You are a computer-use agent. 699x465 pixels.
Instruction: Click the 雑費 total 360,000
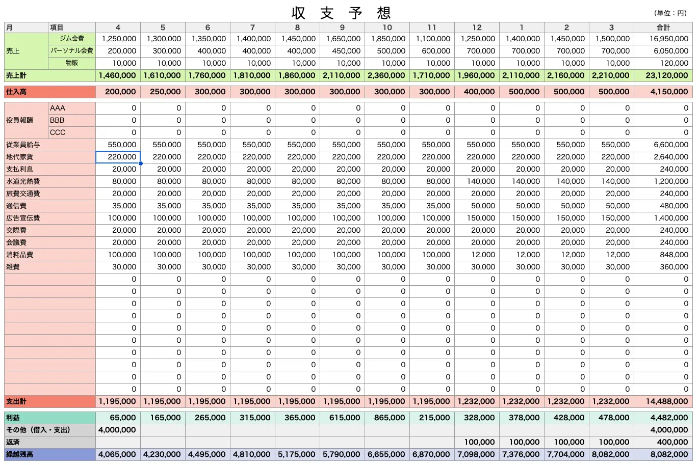pyautogui.click(x=663, y=267)
